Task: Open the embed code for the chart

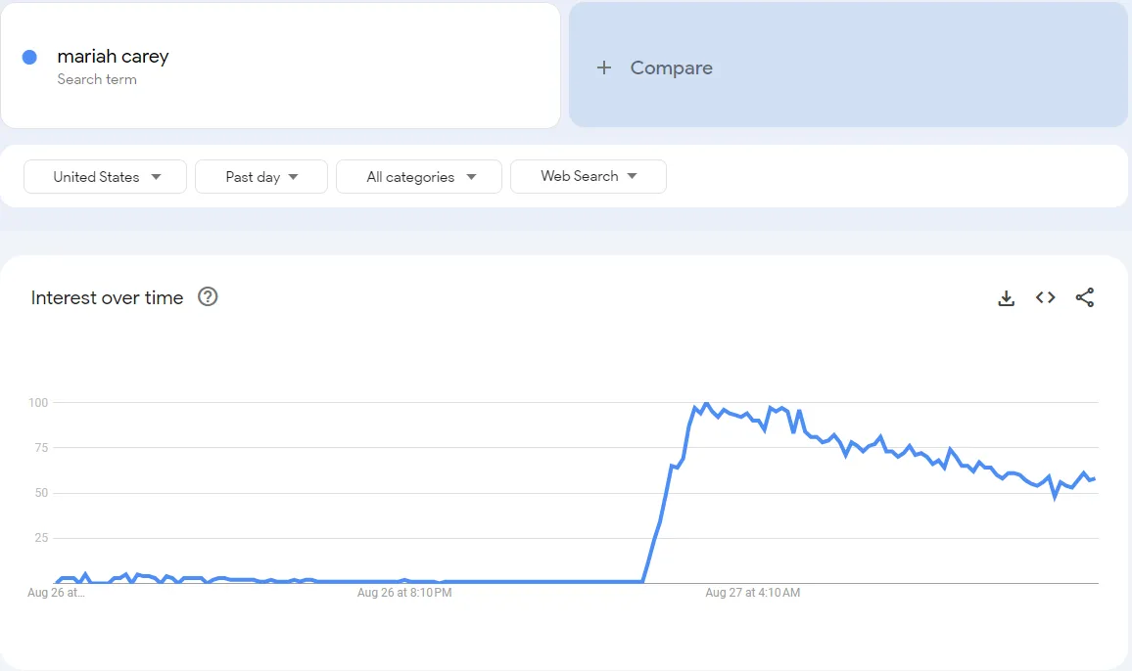Action: point(1045,297)
